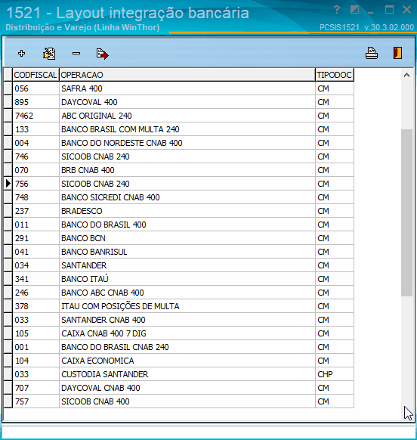This screenshot has width=417, height=440.
Task: Click the export layout arrow icon
Action: click(102, 54)
